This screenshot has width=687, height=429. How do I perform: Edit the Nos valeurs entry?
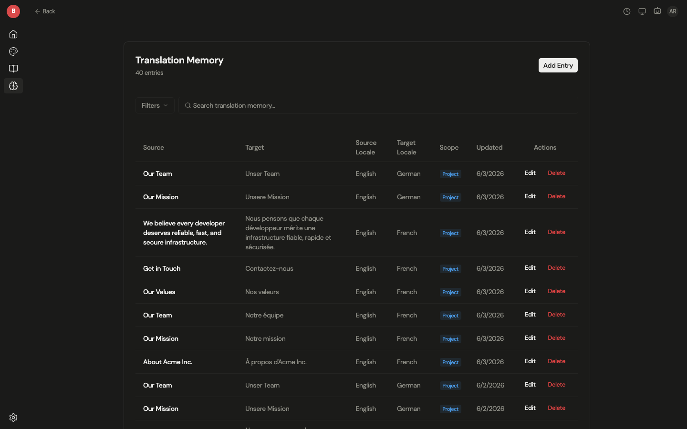click(530, 291)
